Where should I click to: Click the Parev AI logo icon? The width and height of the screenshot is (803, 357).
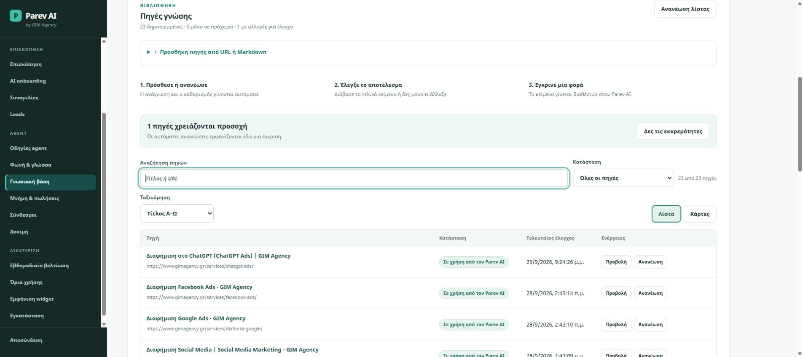click(x=16, y=16)
